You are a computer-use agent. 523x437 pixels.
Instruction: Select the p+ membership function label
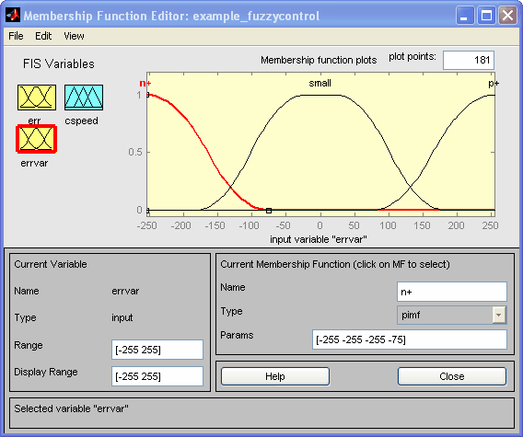(494, 84)
